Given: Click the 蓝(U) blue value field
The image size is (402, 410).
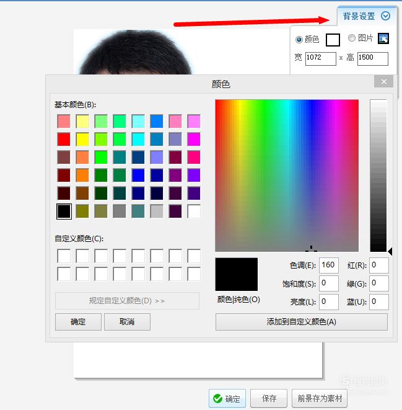Looking at the screenshot, I should 378,301.
